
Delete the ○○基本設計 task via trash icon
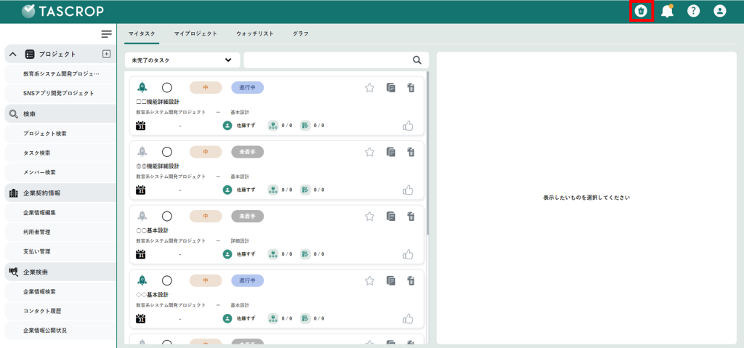coord(411,216)
